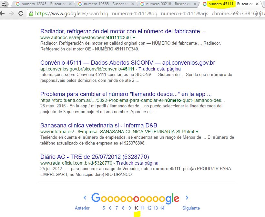The image size is (265, 217).
Task: Close the numero 00218 tab
Action: pyautogui.click(x=195, y=4)
